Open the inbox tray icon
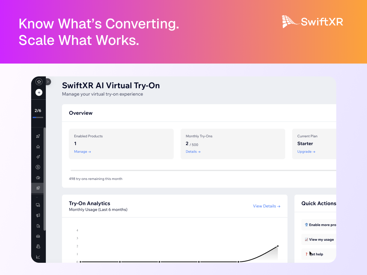The width and height of the screenshot is (367, 275). (38, 236)
